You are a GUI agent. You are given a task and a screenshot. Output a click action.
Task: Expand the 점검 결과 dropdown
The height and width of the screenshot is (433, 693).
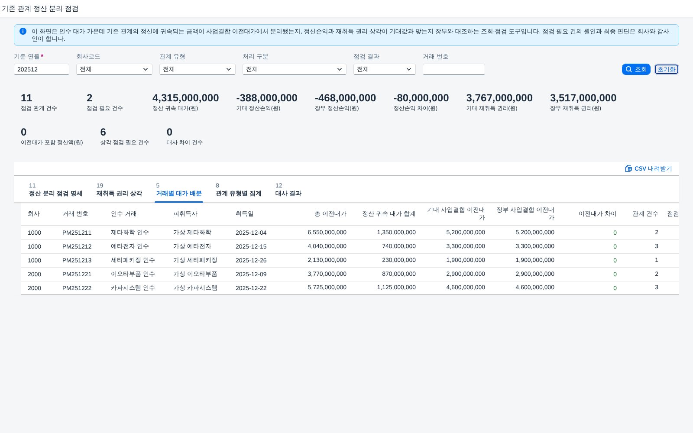point(385,69)
